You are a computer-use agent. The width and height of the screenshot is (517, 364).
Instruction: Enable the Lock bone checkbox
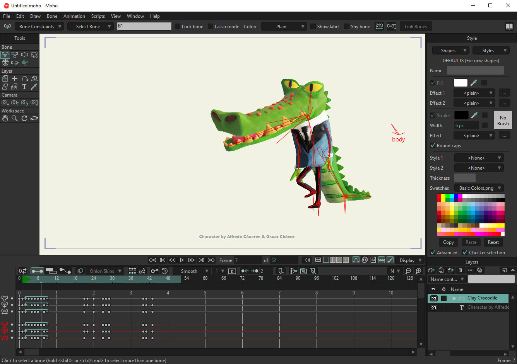pos(178,27)
